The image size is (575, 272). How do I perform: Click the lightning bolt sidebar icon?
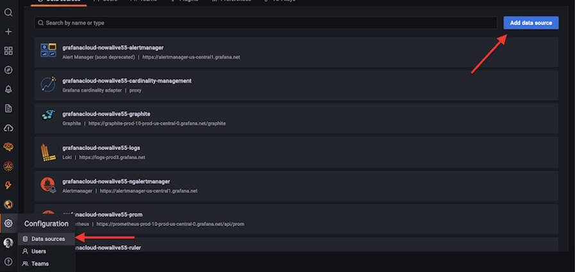tap(8, 186)
